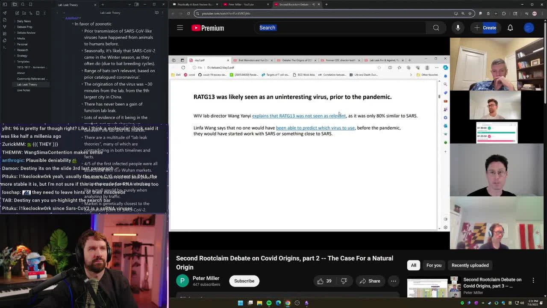Reload the YouTube page
This screenshot has height=308, width=547.
[x=188, y=13]
